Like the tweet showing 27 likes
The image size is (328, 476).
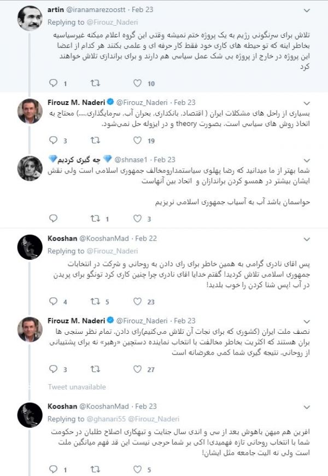tap(137, 369)
